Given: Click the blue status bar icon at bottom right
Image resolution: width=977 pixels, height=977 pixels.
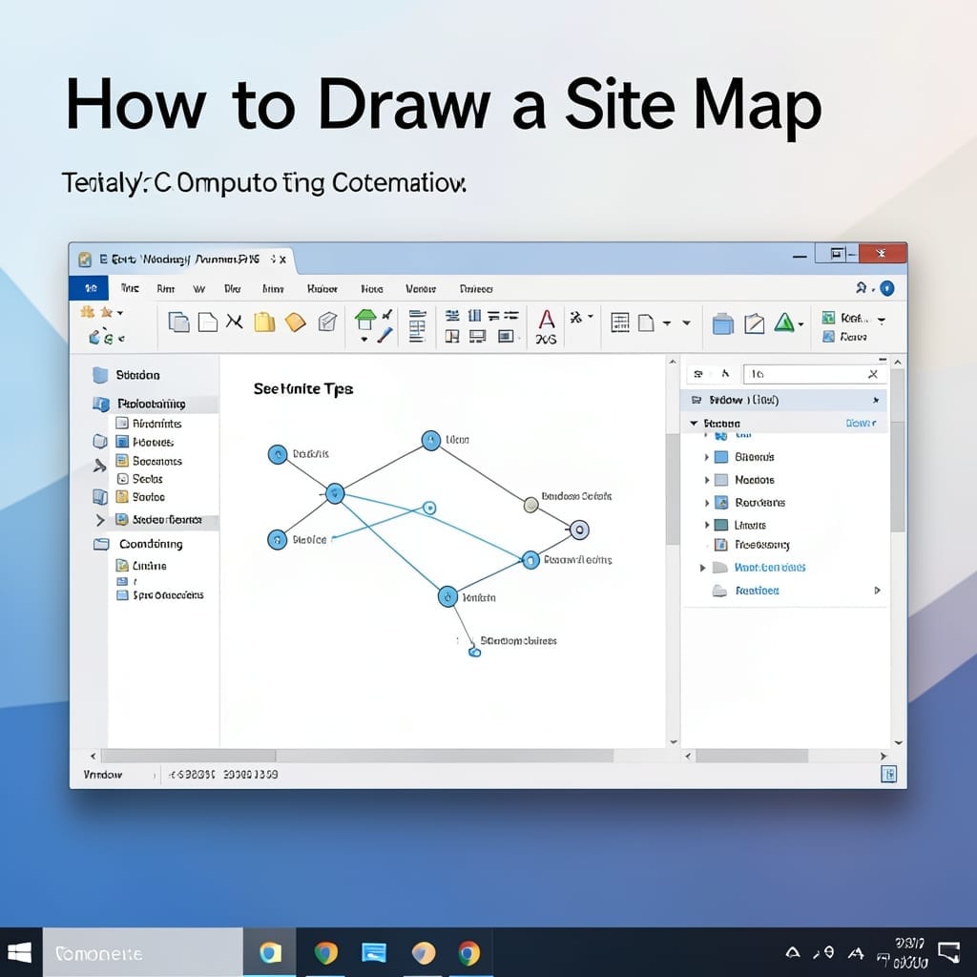Looking at the screenshot, I should [888, 775].
